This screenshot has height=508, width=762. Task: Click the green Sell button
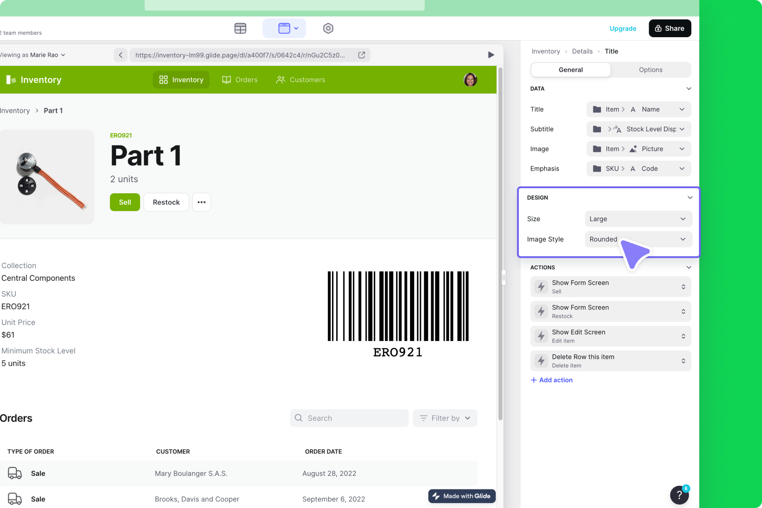tap(125, 202)
